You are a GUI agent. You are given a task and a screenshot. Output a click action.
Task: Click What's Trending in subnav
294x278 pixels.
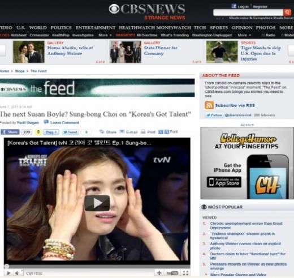(175, 35)
